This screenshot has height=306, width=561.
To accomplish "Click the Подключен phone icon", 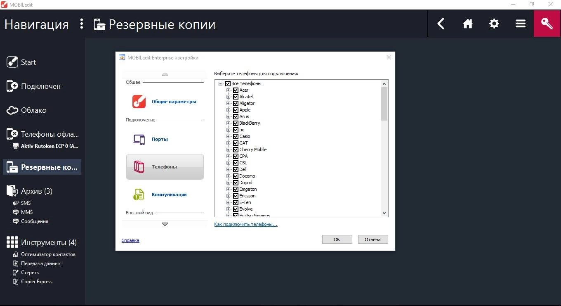I will coord(12,86).
